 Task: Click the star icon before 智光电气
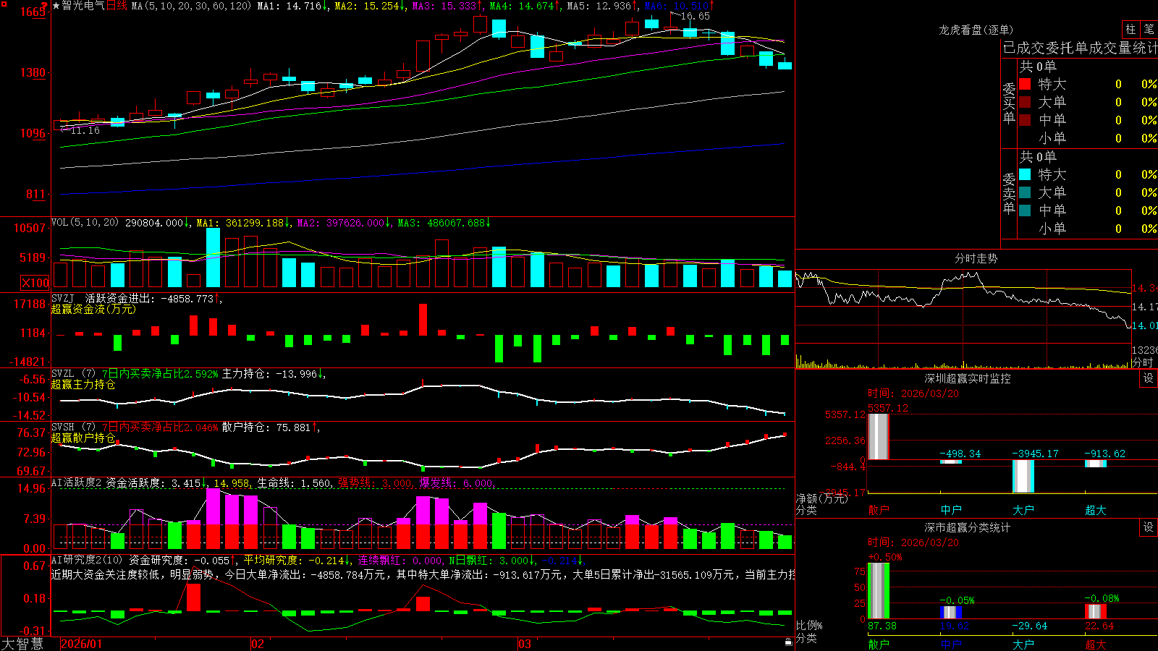tap(56, 6)
